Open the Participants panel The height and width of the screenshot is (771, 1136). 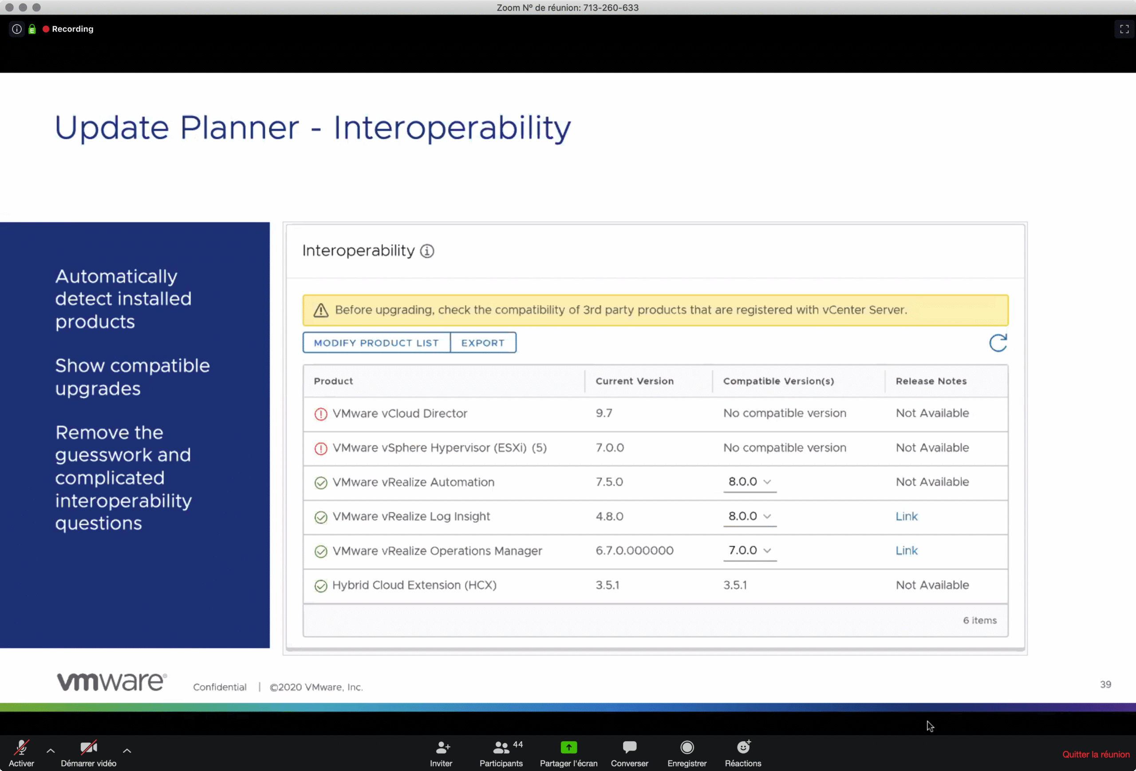tap(501, 754)
